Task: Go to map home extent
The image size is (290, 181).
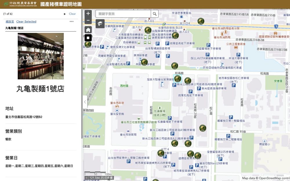Action: 88,30
